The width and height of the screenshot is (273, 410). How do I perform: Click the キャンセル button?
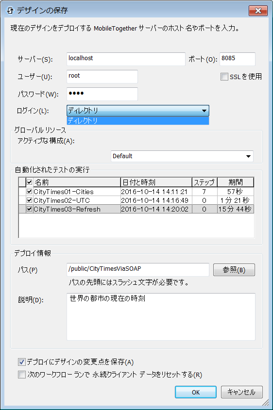241,392
